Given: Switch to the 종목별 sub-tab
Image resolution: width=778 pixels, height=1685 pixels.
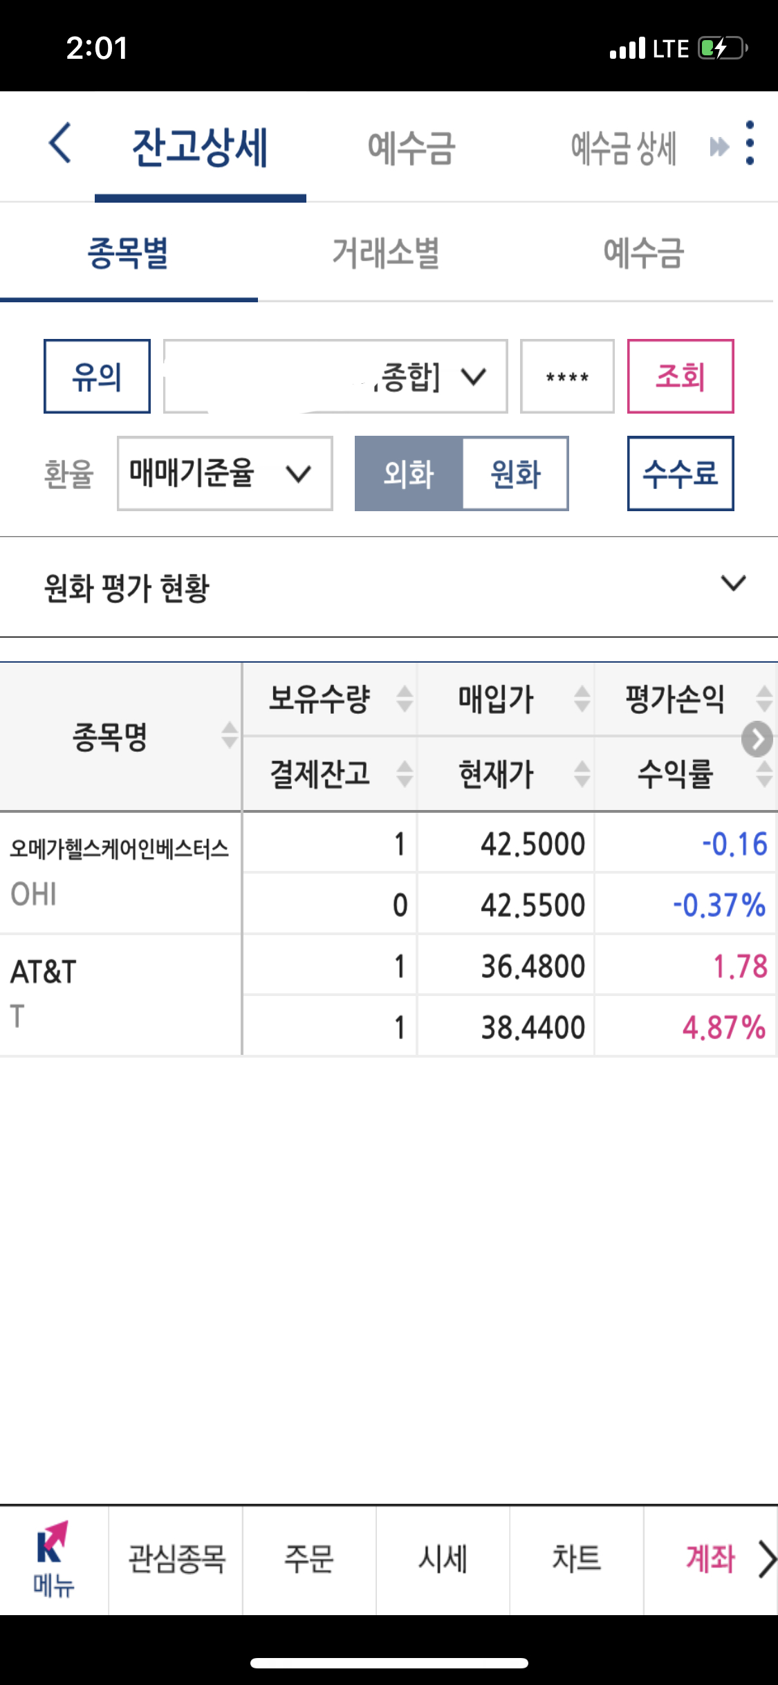Looking at the screenshot, I should click(x=129, y=253).
